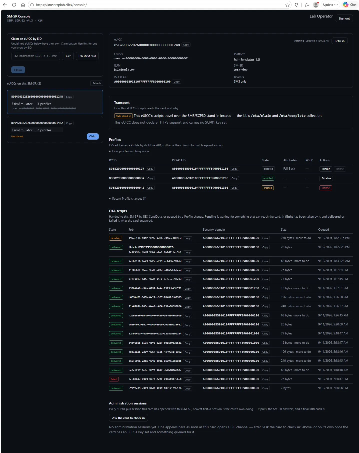
Task: Ask the card to check in
Action: 128,418
